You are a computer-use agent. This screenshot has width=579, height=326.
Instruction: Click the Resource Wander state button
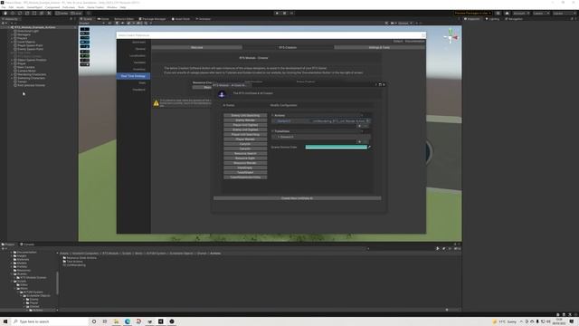(x=245, y=163)
